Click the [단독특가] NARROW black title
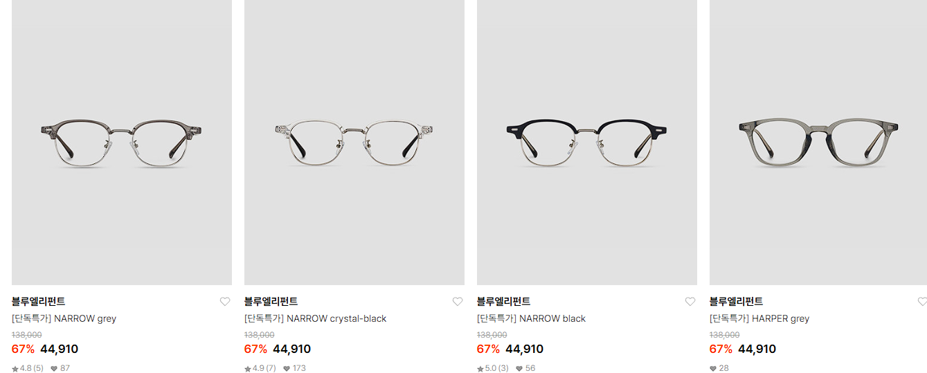Screen dimensions: 927x373 tap(531, 319)
